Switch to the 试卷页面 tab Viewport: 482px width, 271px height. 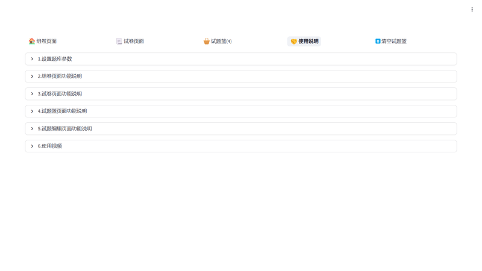(x=130, y=41)
